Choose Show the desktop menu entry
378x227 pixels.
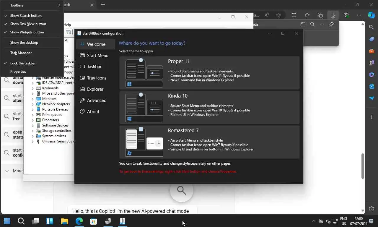click(32, 43)
